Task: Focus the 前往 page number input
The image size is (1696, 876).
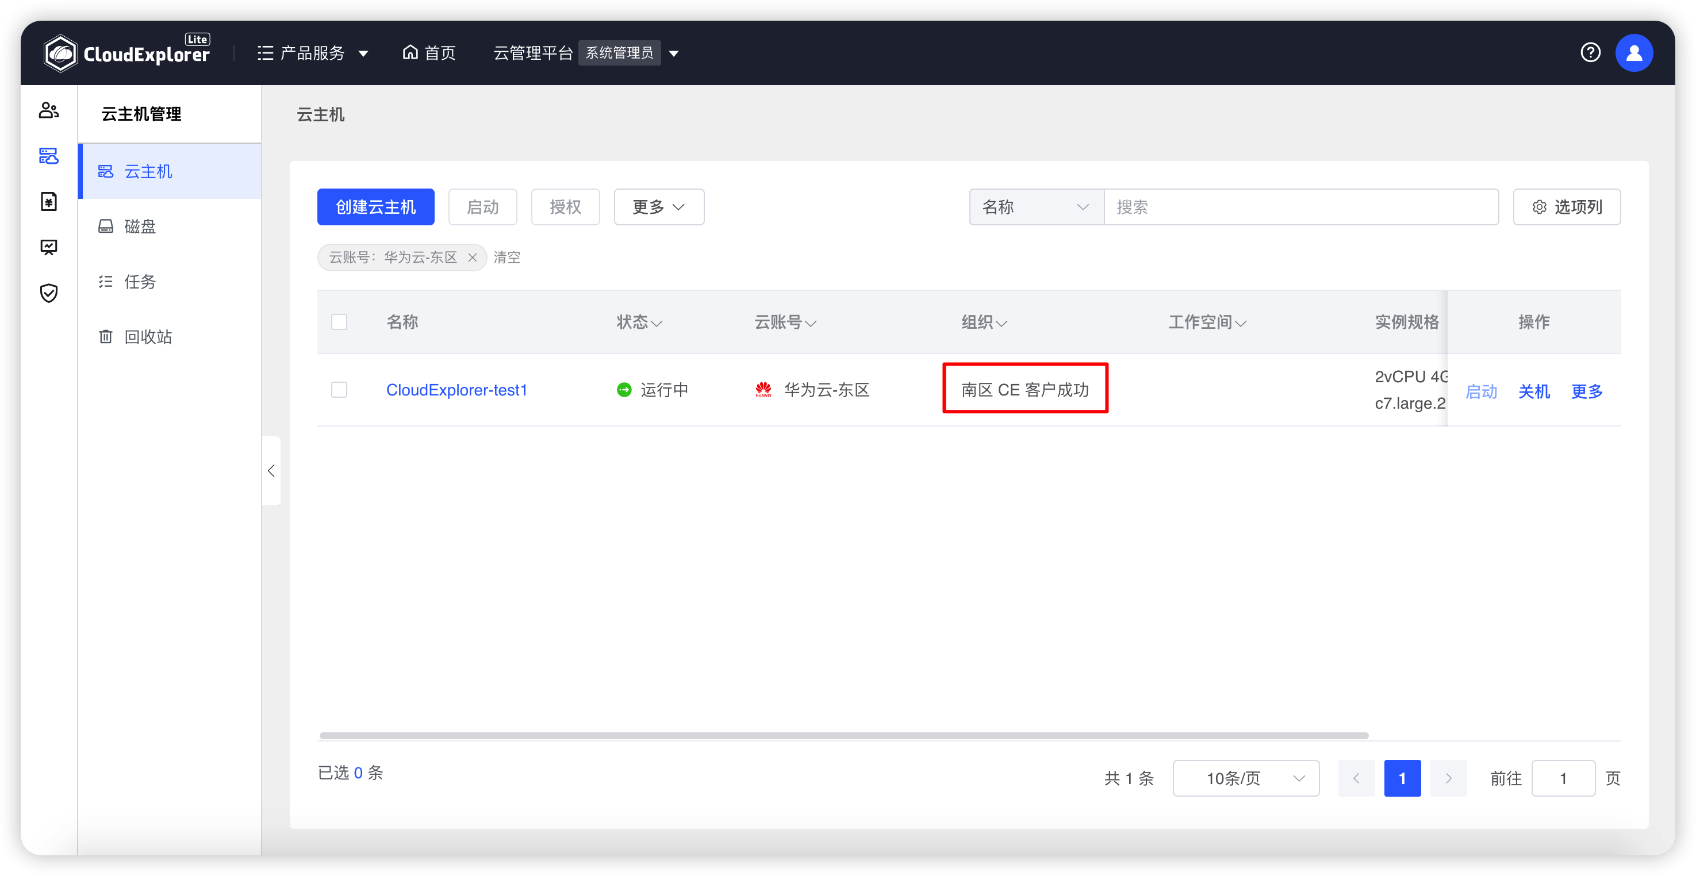Action: coord(1563,778)
